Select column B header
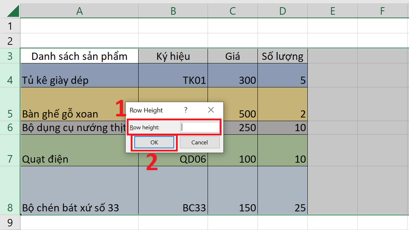The width and height of the screenshot is (409, 230). [173, 11]
